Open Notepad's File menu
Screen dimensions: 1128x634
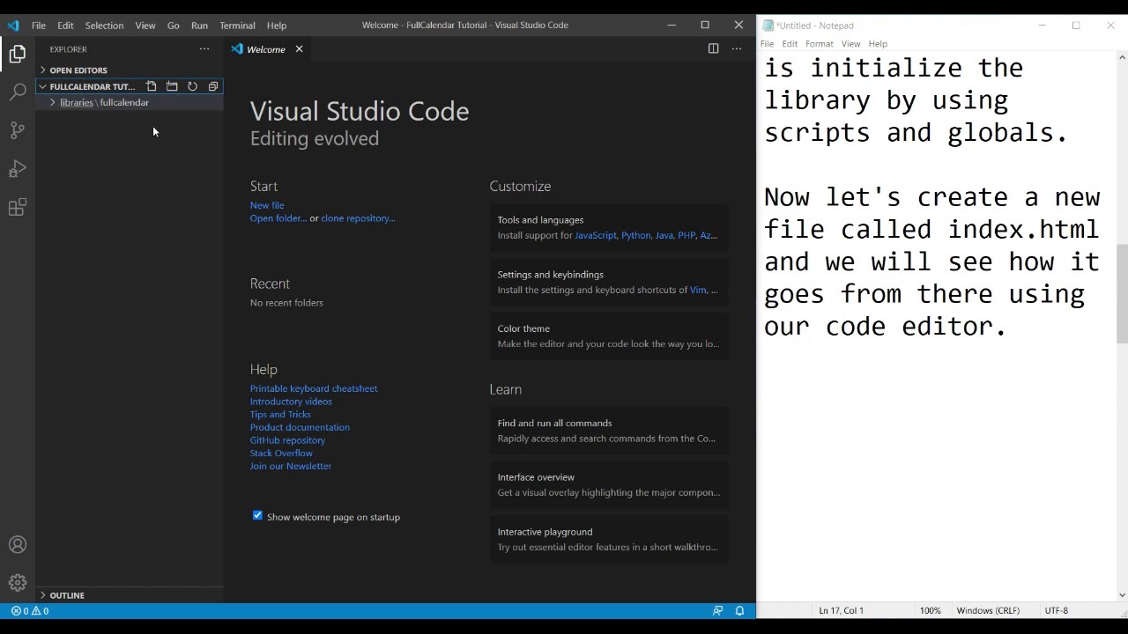(767, 44)
